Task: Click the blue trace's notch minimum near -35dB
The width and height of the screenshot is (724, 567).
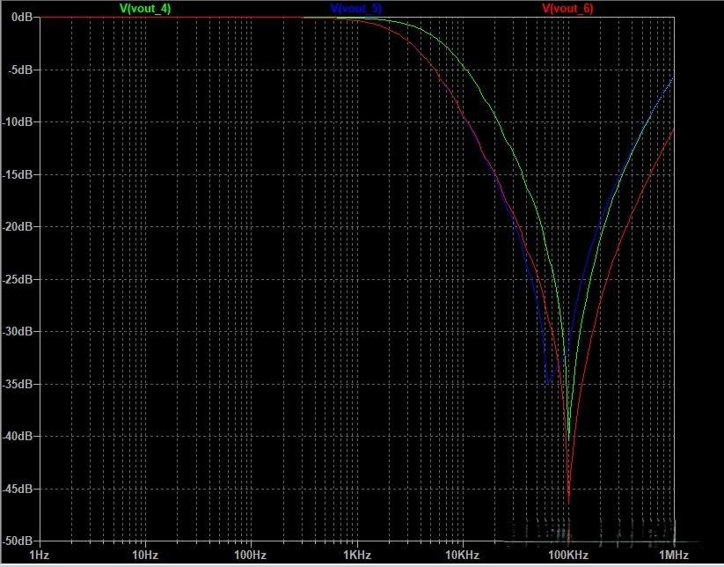Action: (x=548, y=384)
